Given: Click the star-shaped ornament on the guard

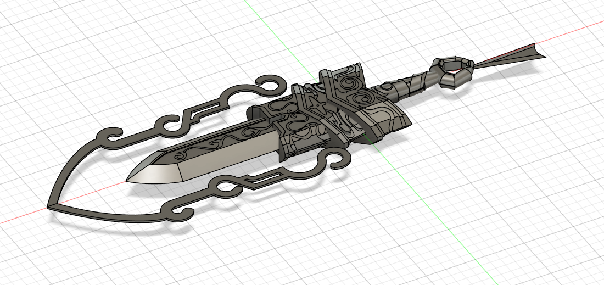Looking at the screenshot, I should pyautogui.click(x=318, y=105).
